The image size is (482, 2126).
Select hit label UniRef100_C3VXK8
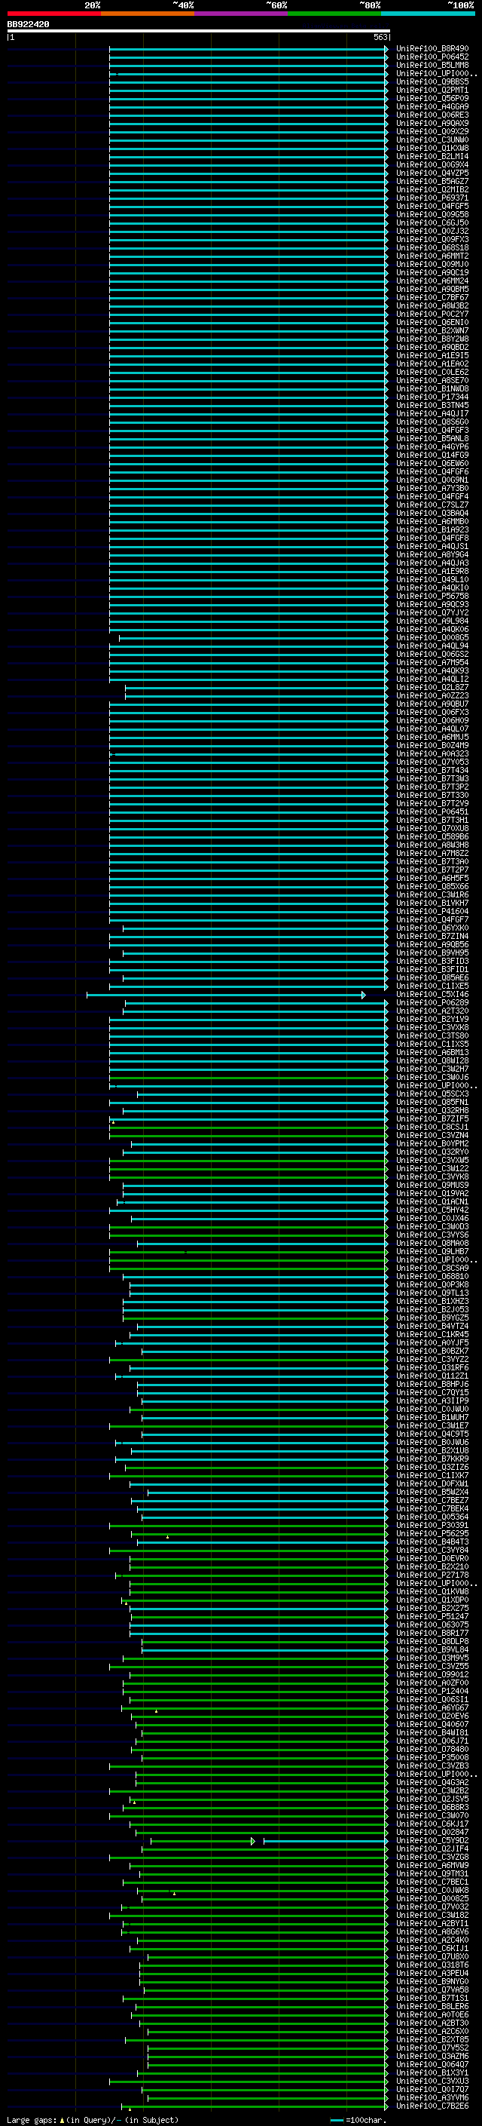[432, 1026]
